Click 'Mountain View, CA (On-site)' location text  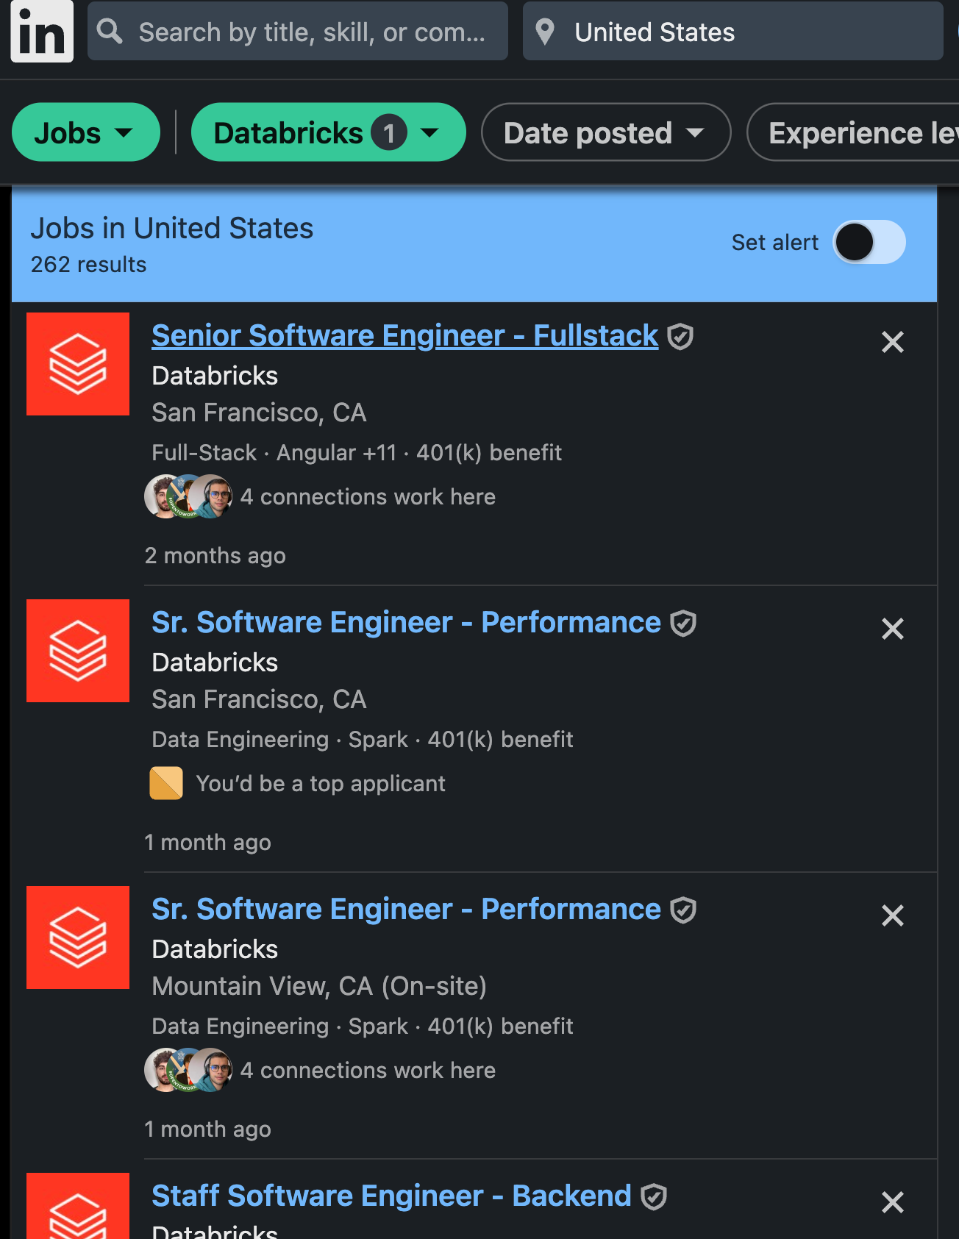coord(319,986)
